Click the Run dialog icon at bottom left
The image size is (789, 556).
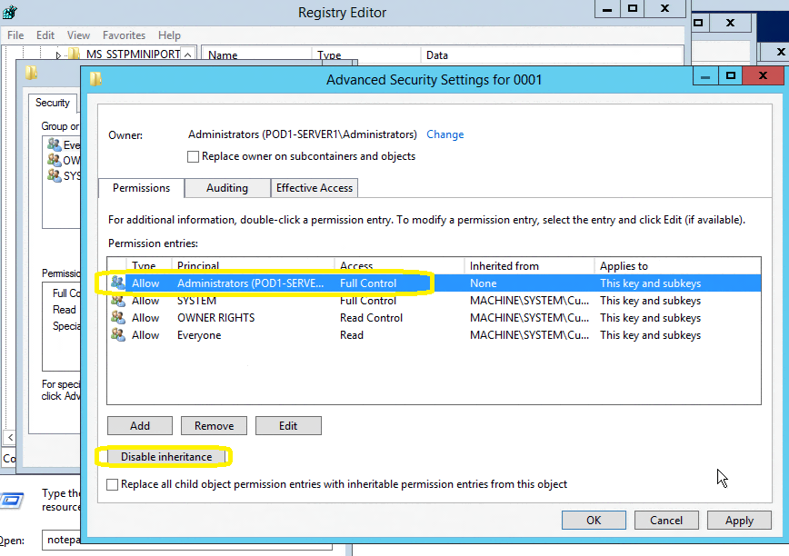coord(12,501)
